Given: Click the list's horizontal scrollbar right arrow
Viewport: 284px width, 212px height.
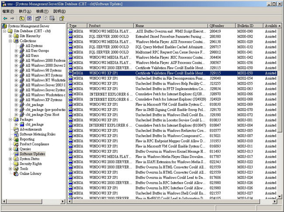Looking at the screenshot, I should 275,201.
